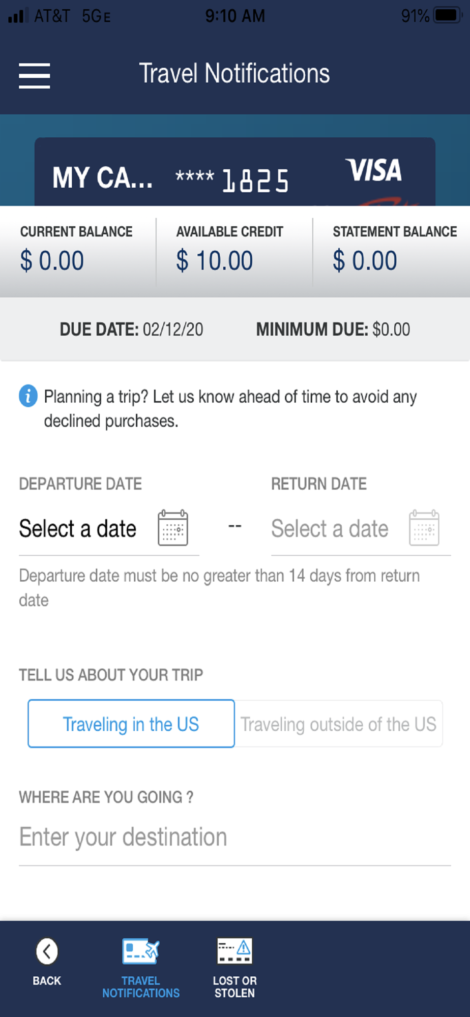Tap the Back arrow icon
The width and height of the screenshot is (470, 1017).
[x=47, y=951]
